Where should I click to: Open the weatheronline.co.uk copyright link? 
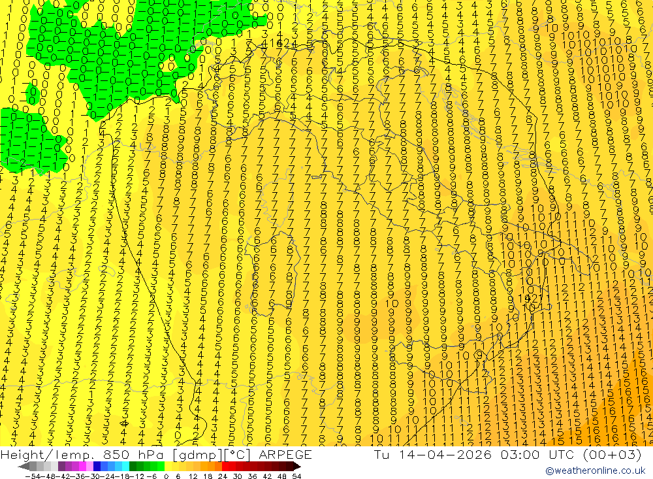point(595,471)
